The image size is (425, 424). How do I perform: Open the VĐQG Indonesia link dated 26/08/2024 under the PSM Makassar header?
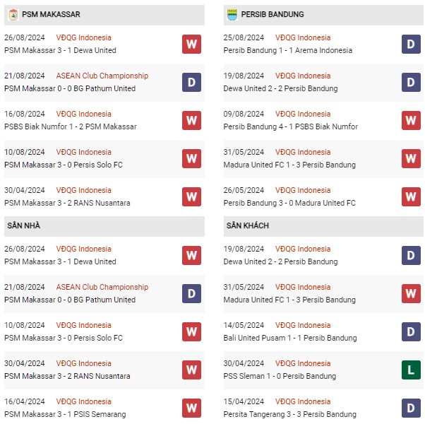[x=84, y=37]
